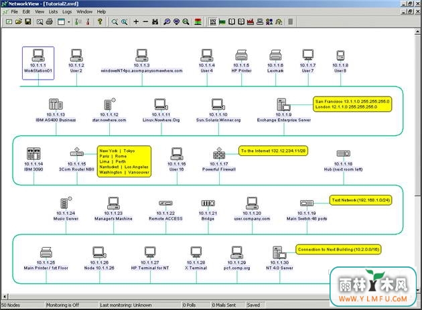Viewport: 422px width, 310px height.
Task: Click the label 'windowsNT4pc.acompanysomewhere.com'
Action: tap(141, 71)
